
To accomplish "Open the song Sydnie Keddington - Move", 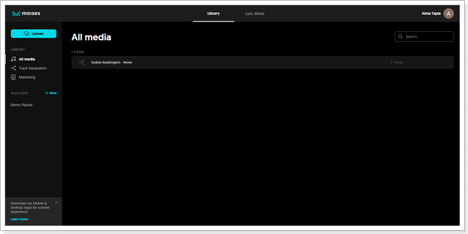I will [262, 62].
